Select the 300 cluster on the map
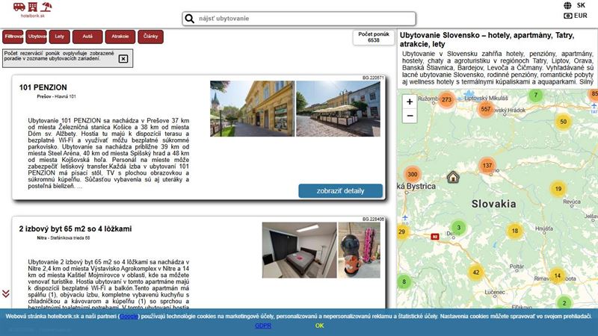The height and width of the screenshot is (336, 598). [413, 174]
